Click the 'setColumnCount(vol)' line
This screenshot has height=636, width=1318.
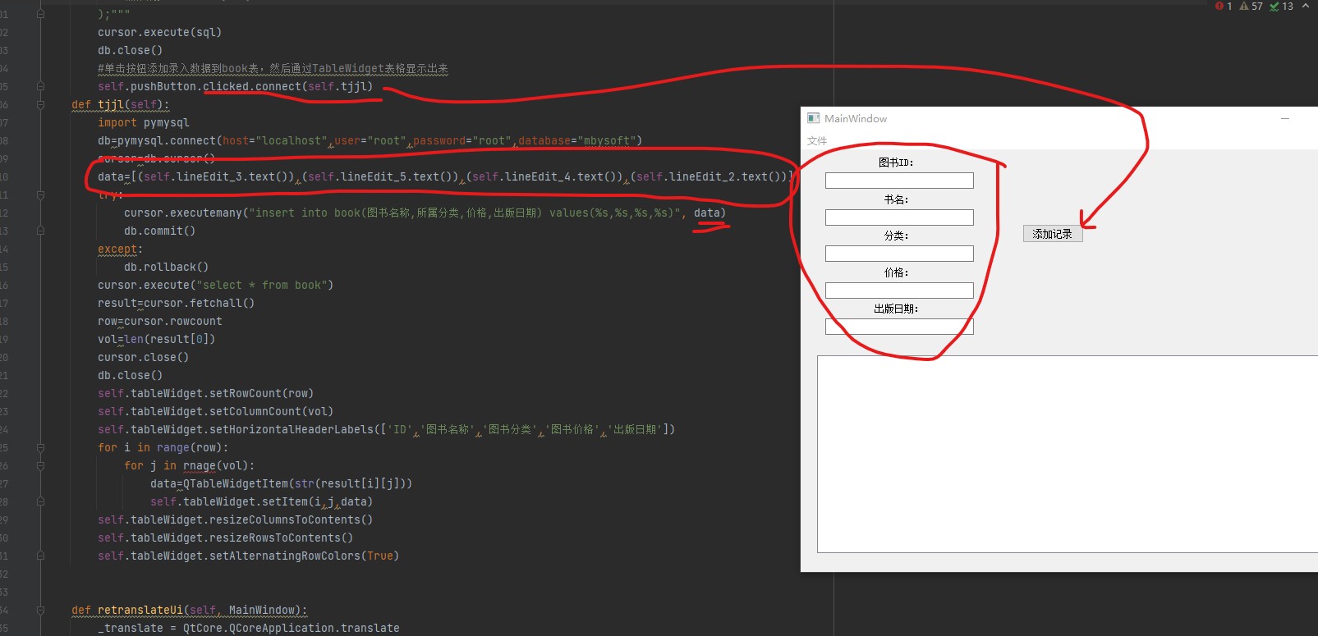(x=215, y=411)
